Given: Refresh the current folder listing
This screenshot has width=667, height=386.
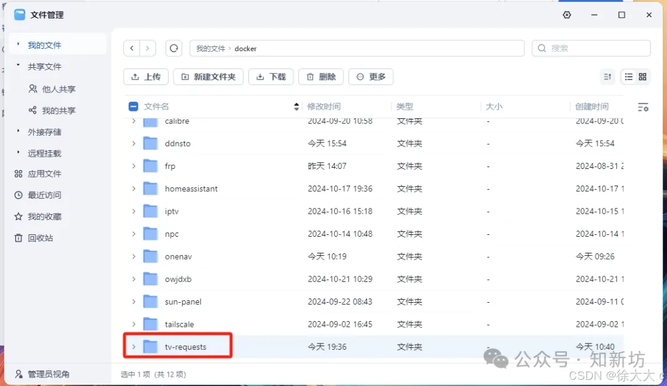Looking at the screenshot, I should click(174, 49).
